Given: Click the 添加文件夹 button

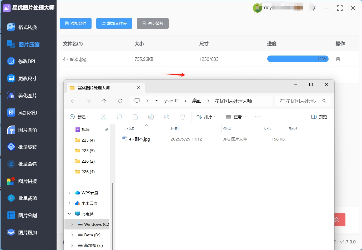Looking at the screenshot, I should [114, 23].
